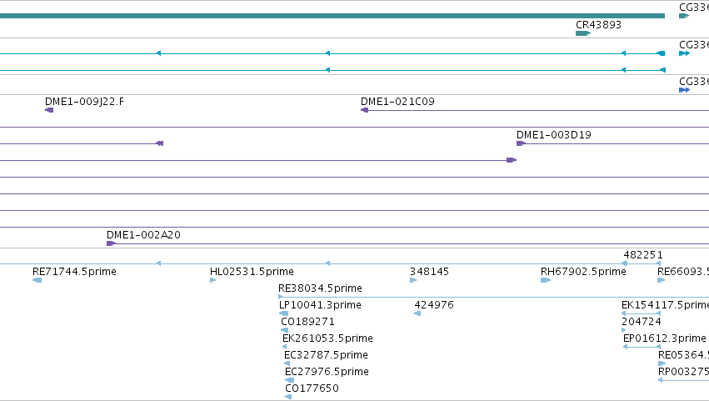Click the CO177650 label
The image size is (709, 401).
(x=312, y=388)
